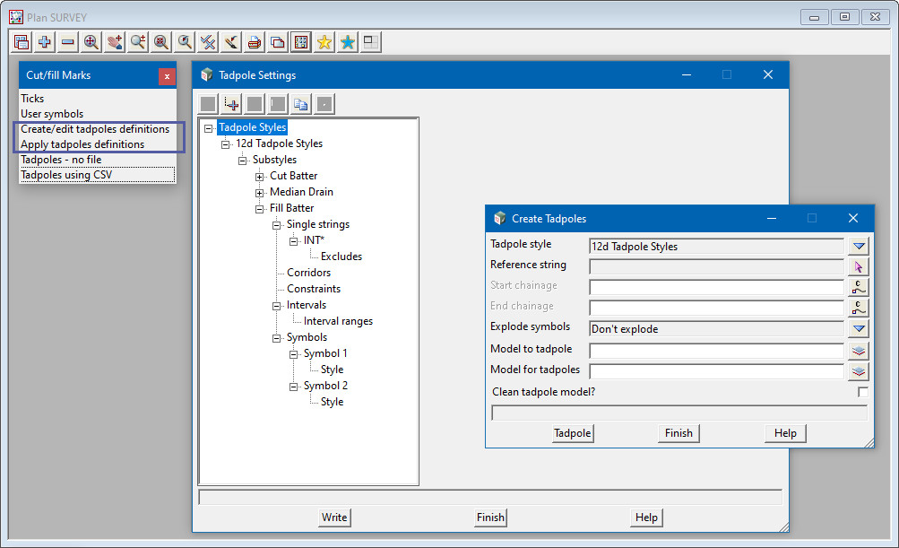Click the reference string pick cursor icon
The width and height of the screenshot is (899, 548).
point(859,266)
